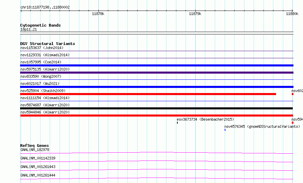Select the 18p11.21 band label
303x183 pixels.
tap(29, 29)
